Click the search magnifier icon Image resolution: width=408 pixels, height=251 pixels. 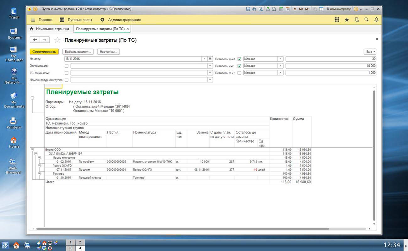[366, 20]
